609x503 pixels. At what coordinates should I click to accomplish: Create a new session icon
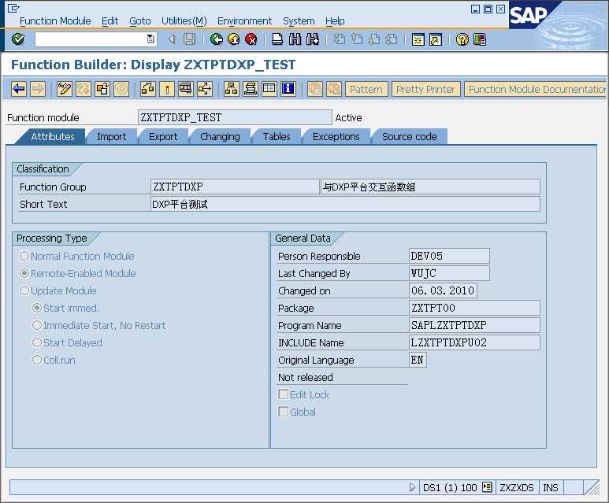pos(418,39)
